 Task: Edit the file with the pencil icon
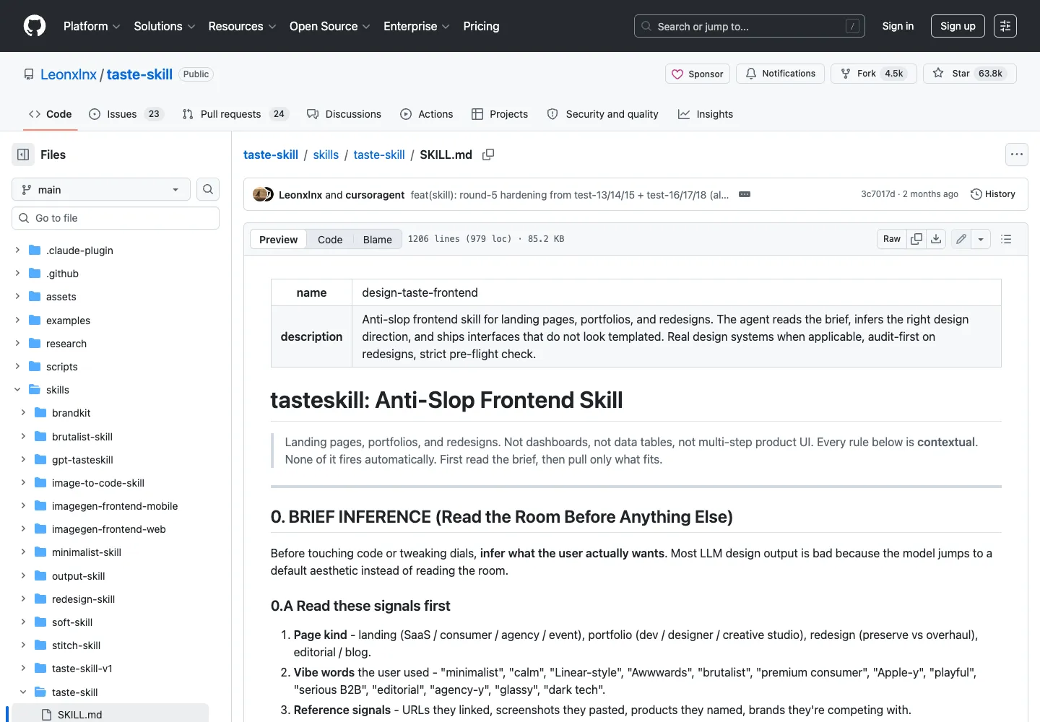(961, 239)
